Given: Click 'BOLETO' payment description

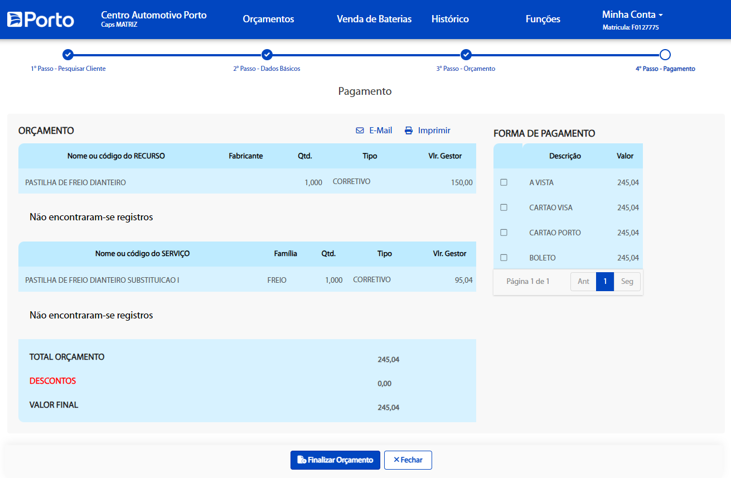Looking at the screenshot, I should pos(543,258).
